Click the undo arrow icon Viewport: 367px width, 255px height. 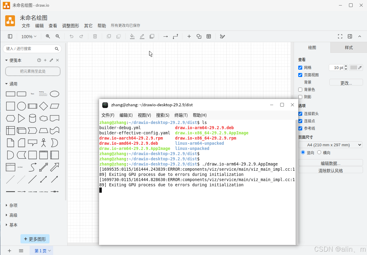pos(72,36)
